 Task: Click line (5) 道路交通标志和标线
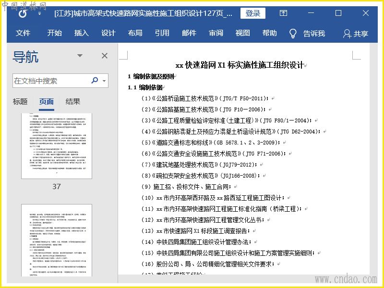(211, 143)
